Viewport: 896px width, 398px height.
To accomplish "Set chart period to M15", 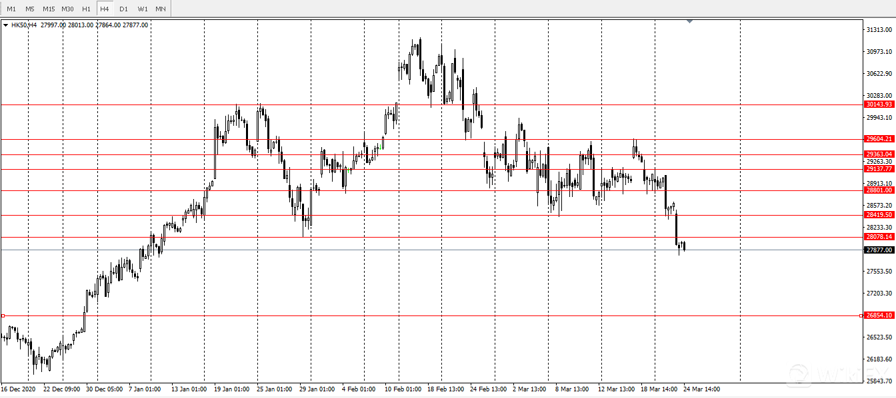I will click(x=49, y=9).
